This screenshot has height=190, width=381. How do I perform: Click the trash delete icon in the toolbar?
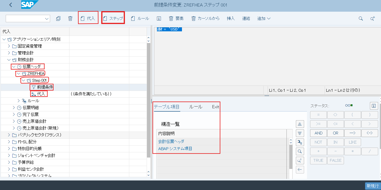pos(70,19)
